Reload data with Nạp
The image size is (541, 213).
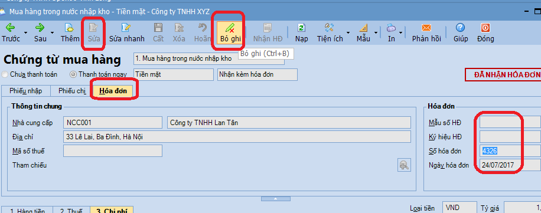pos(302,32)
